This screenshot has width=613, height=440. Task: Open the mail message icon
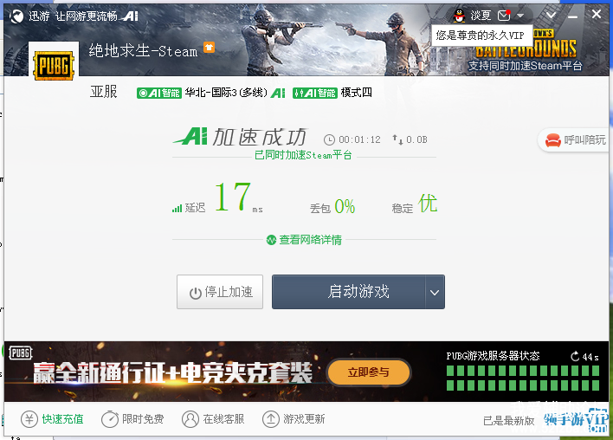click(x=504, y=16)
